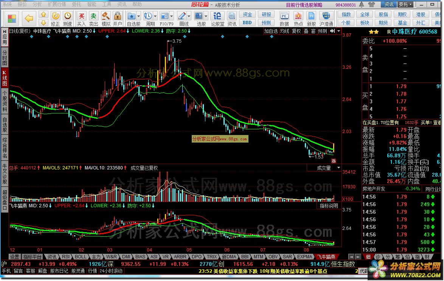
Task: Toggle the 应用 sidebar panel button
Action: (x=5, y=38)
